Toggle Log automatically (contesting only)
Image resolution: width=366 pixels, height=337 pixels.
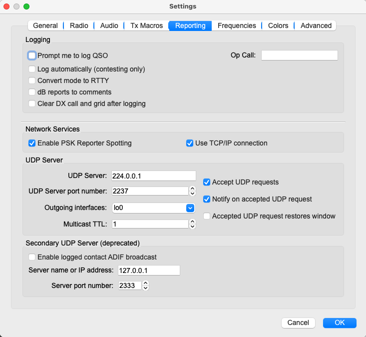(32, 69)
